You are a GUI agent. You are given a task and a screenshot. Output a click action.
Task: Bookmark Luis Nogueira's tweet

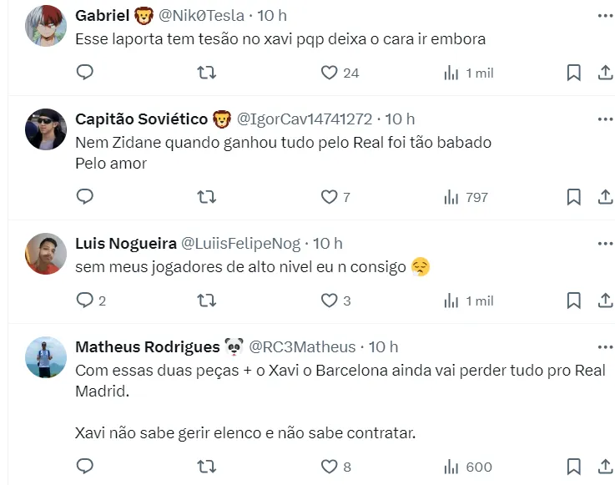[x=573, y=301]
